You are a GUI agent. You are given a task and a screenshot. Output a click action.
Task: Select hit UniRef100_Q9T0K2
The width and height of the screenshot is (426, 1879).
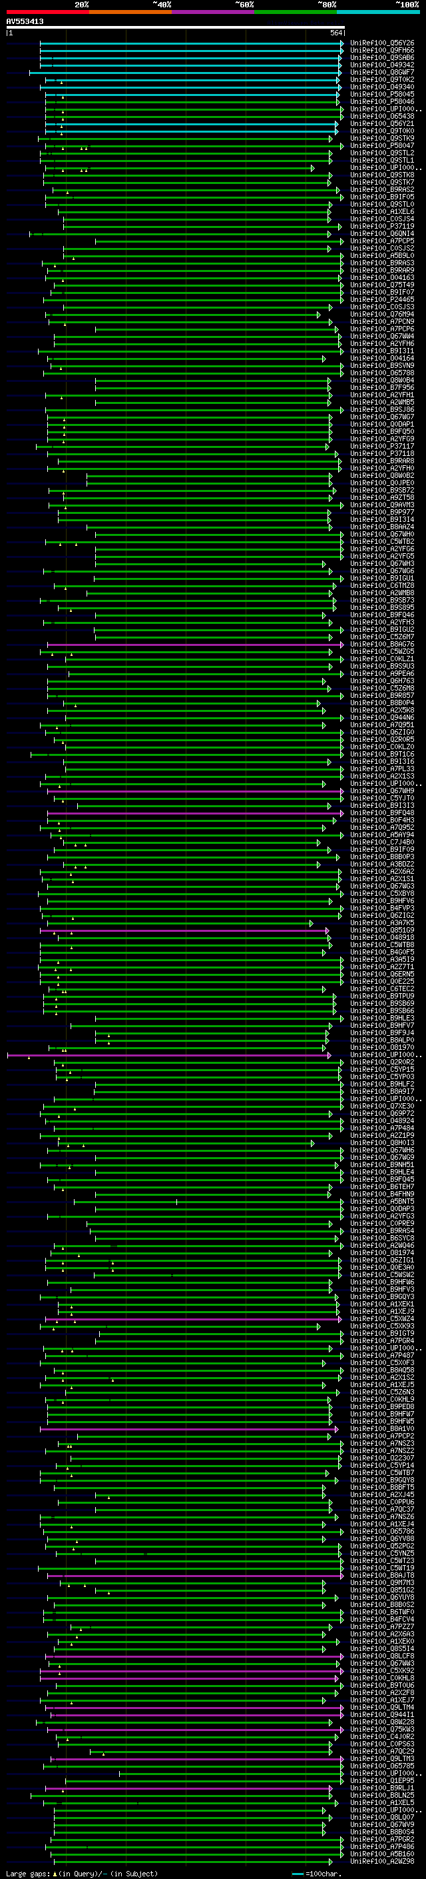pyautogui.click(x=382, y=79)
